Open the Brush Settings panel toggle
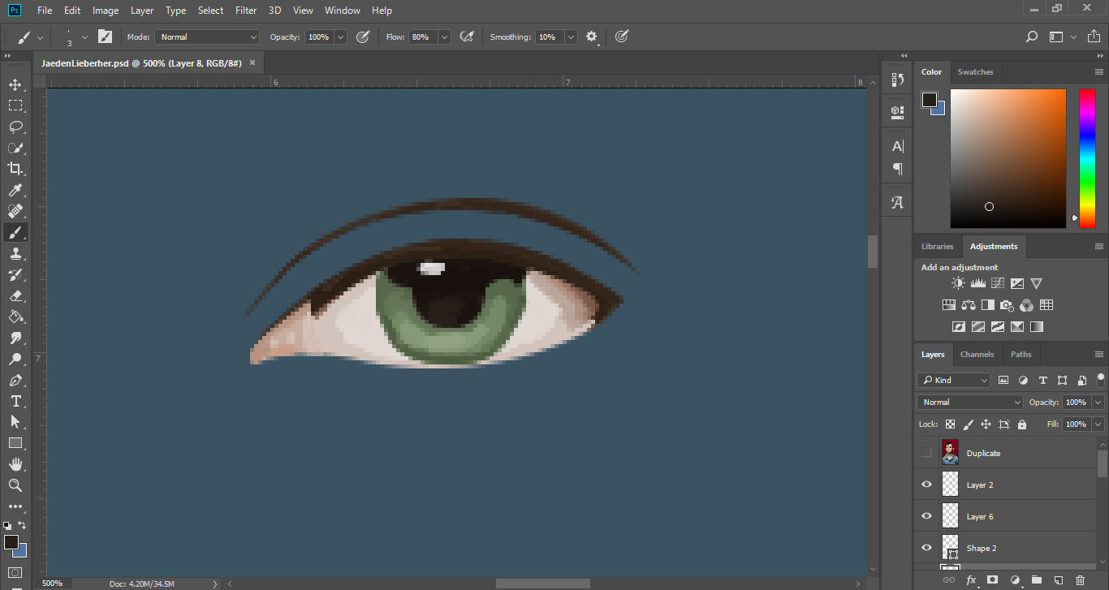This screenshot has width=1109, height=590. click(105, 37)
